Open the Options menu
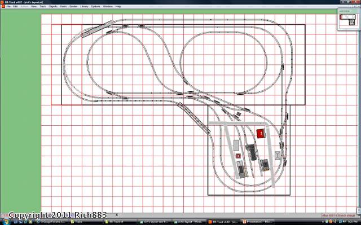The image size is (361, 225). 95,6
